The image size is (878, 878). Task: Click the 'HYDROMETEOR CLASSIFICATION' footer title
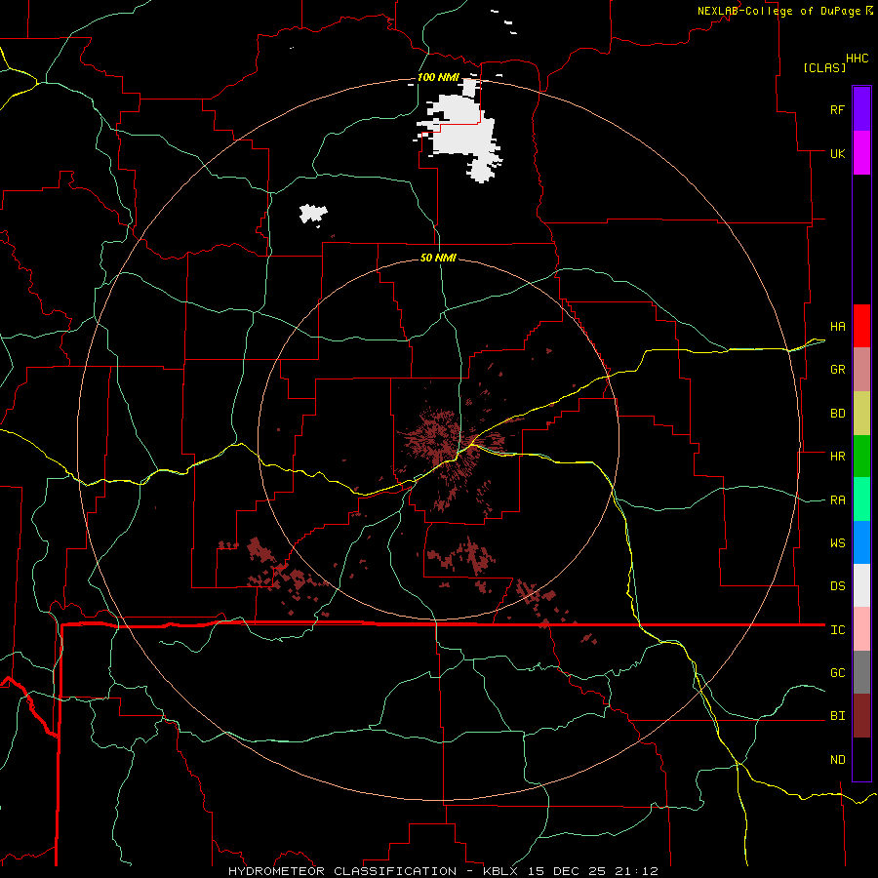(342, 871)
